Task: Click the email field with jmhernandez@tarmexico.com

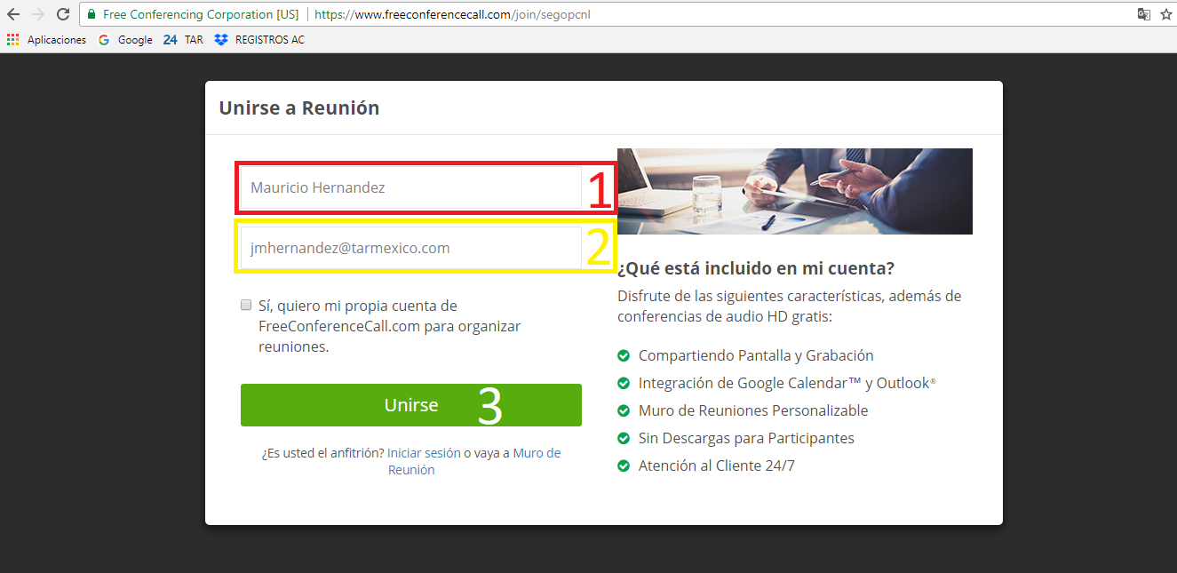Action: 410,248
